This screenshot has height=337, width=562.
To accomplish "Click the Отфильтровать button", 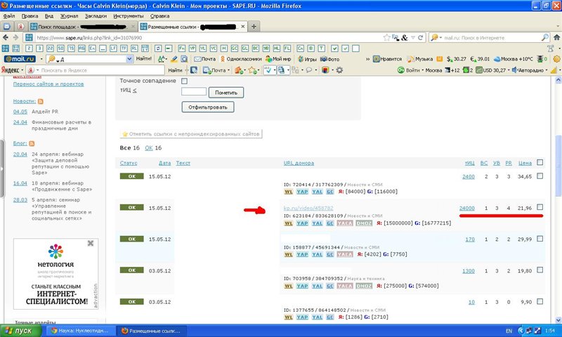I will coord(208,107).
